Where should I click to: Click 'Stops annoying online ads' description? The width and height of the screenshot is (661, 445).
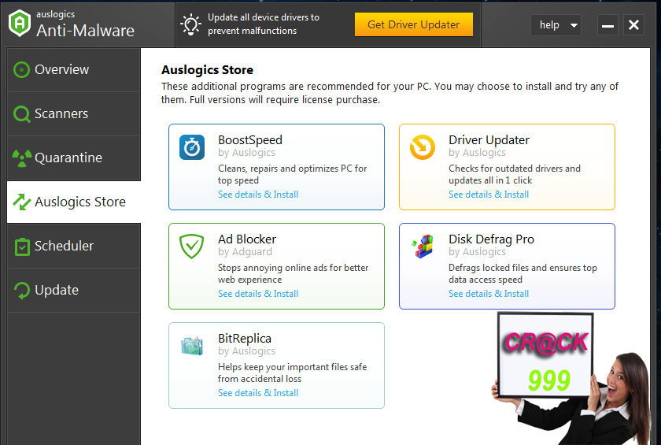(293, 273)
